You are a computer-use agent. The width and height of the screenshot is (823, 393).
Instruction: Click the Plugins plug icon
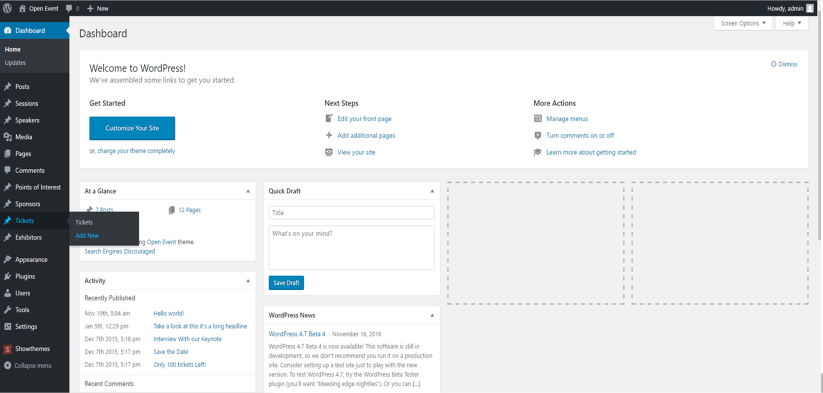coord(8,276)
